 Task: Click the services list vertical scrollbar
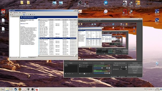click(77, 37)
